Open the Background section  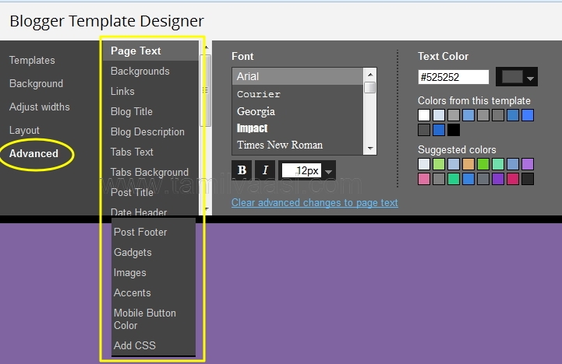[36, 84]
